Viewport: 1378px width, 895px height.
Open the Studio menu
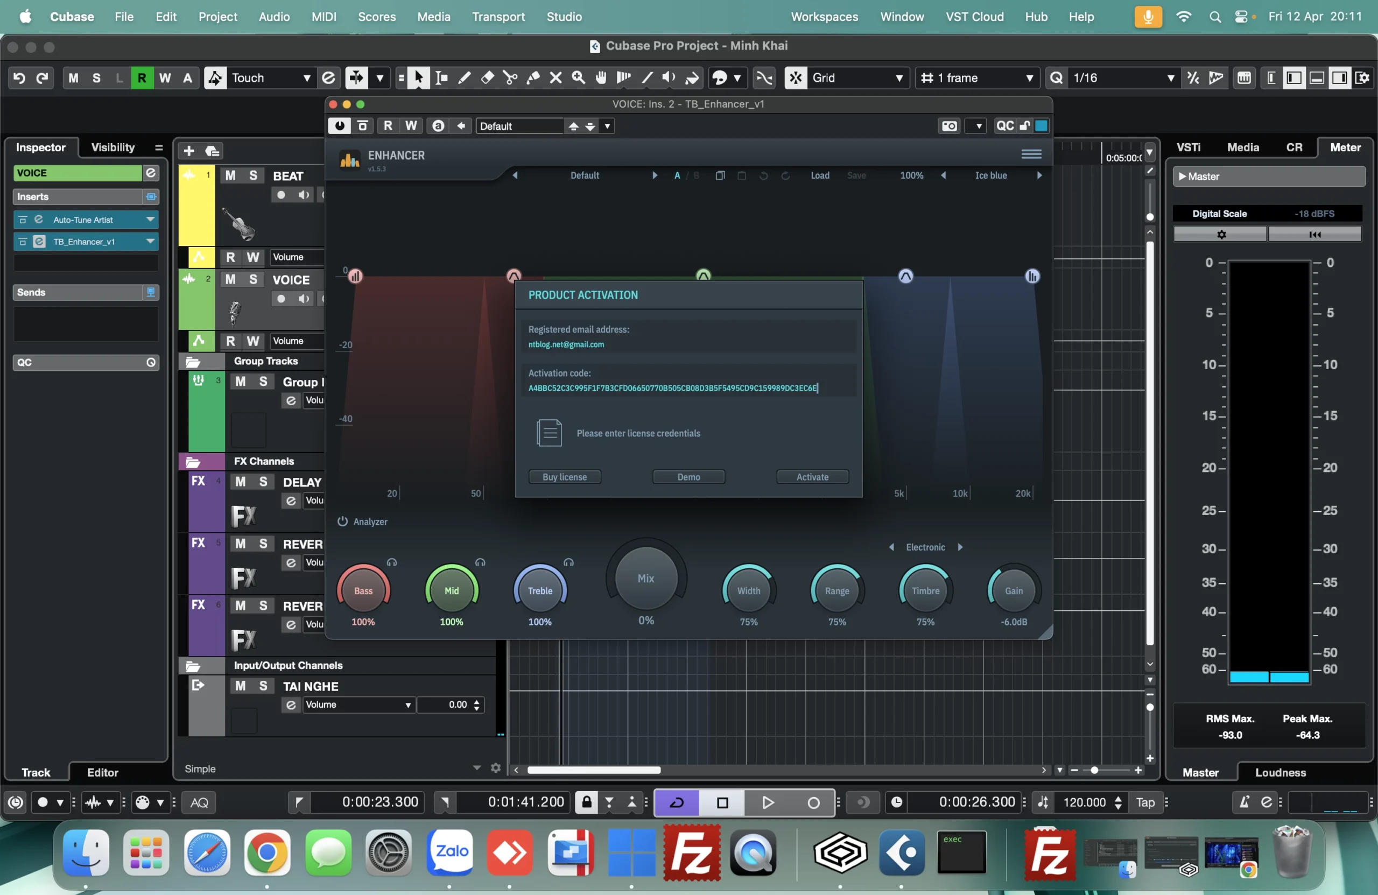[564, 17]
